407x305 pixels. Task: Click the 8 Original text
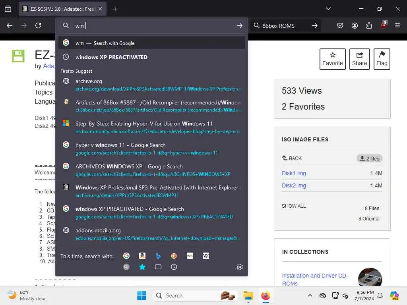369,219
